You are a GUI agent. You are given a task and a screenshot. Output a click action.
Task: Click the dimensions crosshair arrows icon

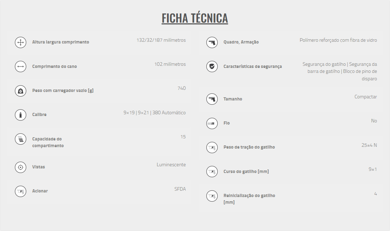[21, 42]
